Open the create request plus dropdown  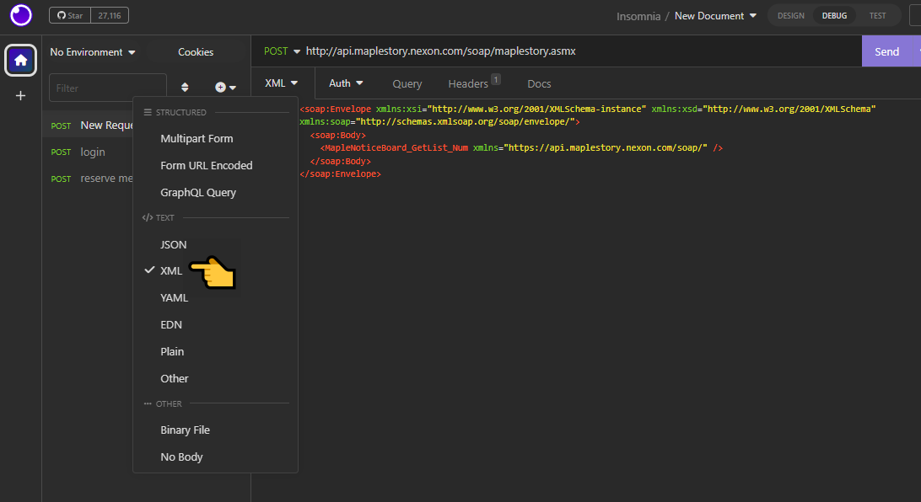[225, 88]
